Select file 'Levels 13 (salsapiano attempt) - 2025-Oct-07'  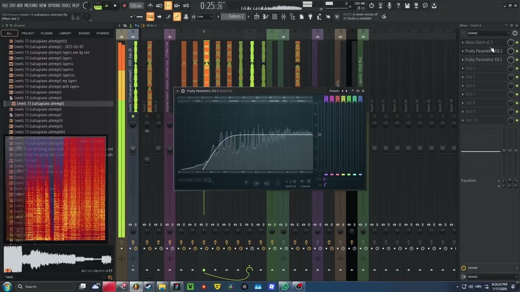tap(49, 47)
